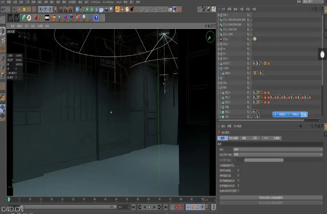
Task: Click the object manager search magnifier
Action: 313,9
